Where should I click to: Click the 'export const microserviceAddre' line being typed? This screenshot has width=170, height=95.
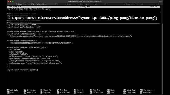[22, 70]
